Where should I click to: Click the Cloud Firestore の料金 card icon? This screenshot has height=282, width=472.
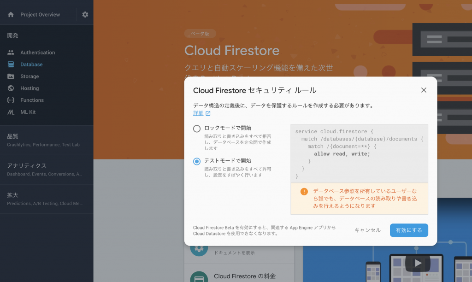tap(199, 277)
